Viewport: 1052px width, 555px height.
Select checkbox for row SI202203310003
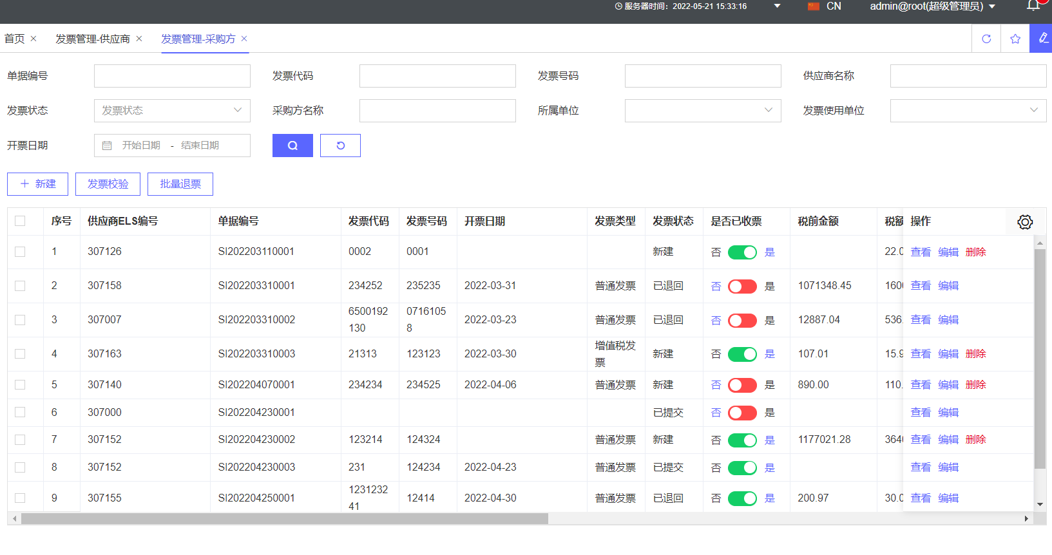tap(20, 354)
